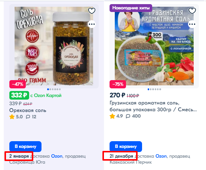Viewport: 206px width, 170px height.
Task: Add Грузинская ароматная соль to cart
Action: click(x=126, y=146)
